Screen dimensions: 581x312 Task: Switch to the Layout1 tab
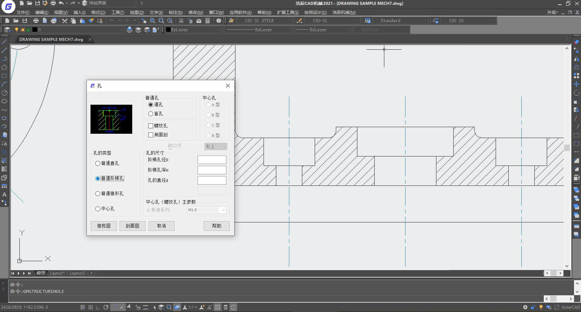click(57, 273)
